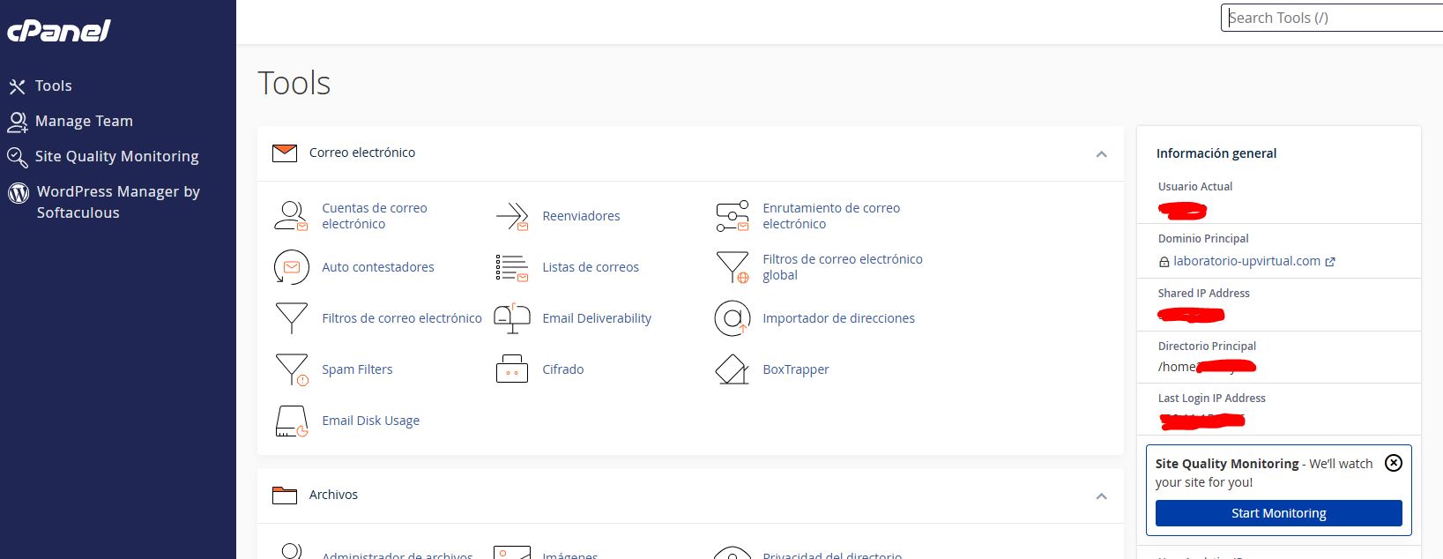The height and width of the screenshot is (559, 1443).
Task: Collapse the Correo electrónico section
Action: point(1101,154)
